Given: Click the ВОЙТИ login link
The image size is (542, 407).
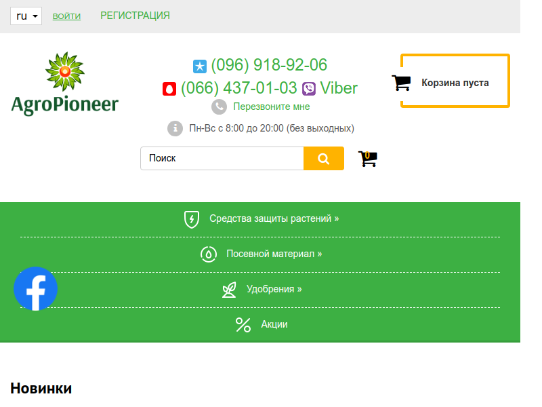Looking at the screenshot, I should coord(66,16).
